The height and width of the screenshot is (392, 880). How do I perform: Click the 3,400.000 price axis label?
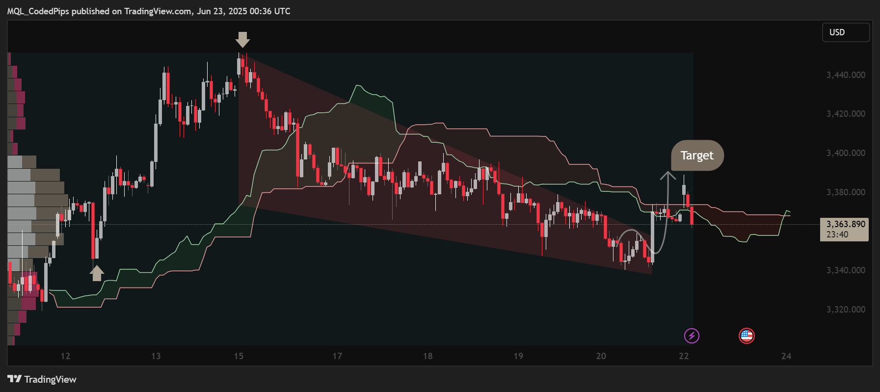click(x=846, y=153)
